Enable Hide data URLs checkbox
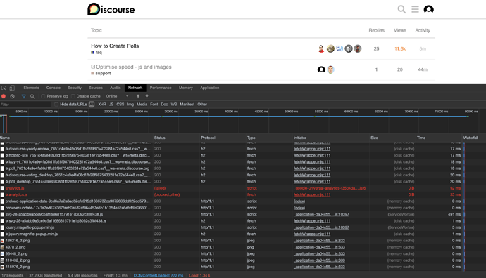Viewport: 486px width, 278px height. 56,105
